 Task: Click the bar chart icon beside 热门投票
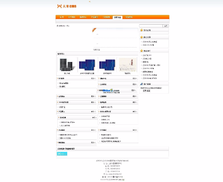142,84
